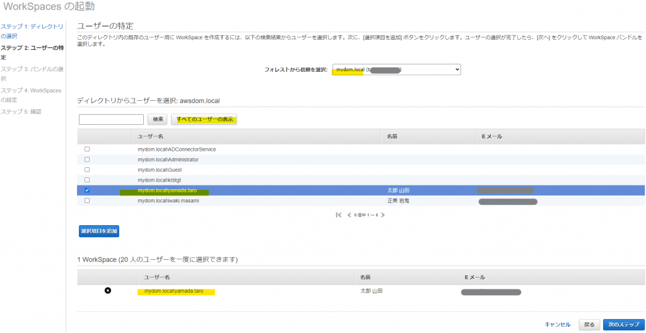Click the user search text field

[112, 119]
